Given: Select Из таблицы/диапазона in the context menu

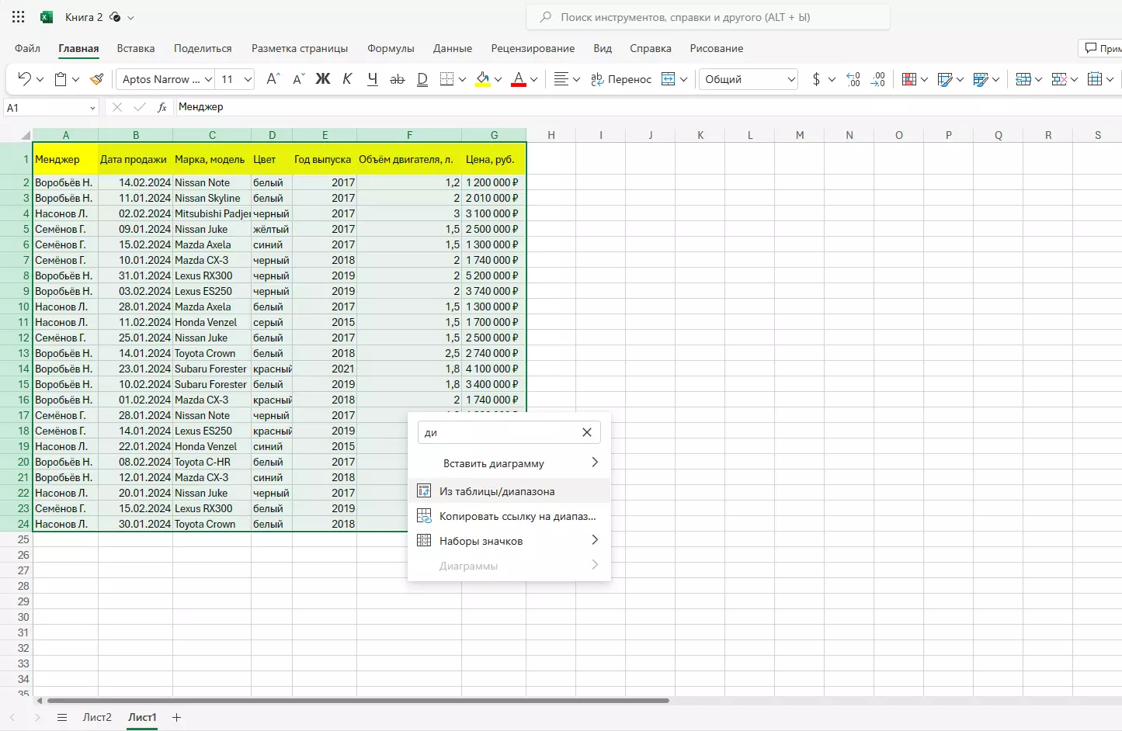Looking at the screenshot, I should 497,491.
